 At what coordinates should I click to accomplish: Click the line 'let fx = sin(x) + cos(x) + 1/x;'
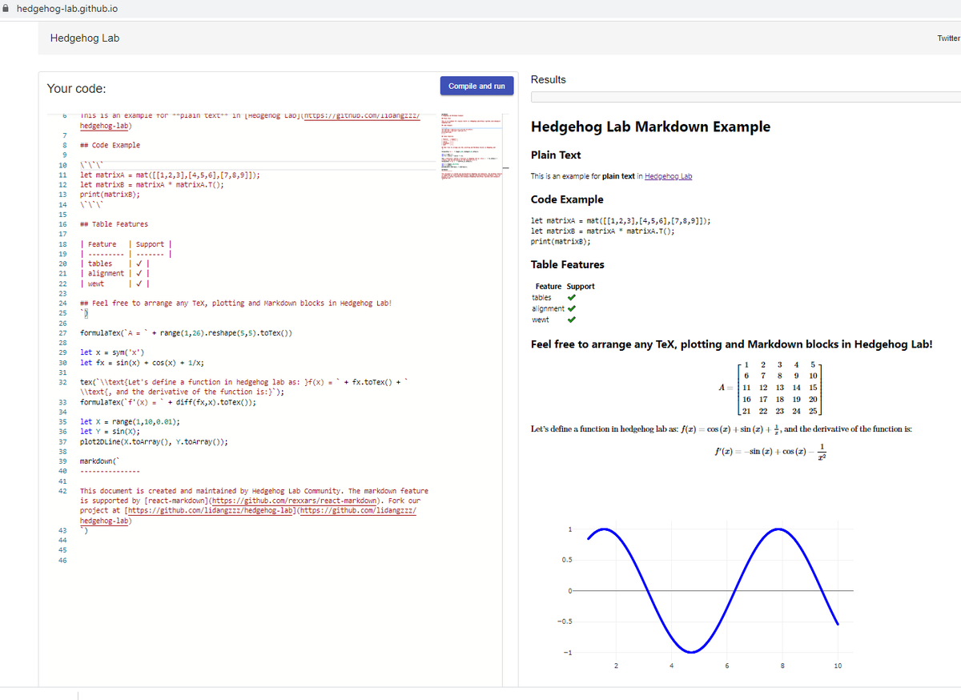tap(141, 362)
